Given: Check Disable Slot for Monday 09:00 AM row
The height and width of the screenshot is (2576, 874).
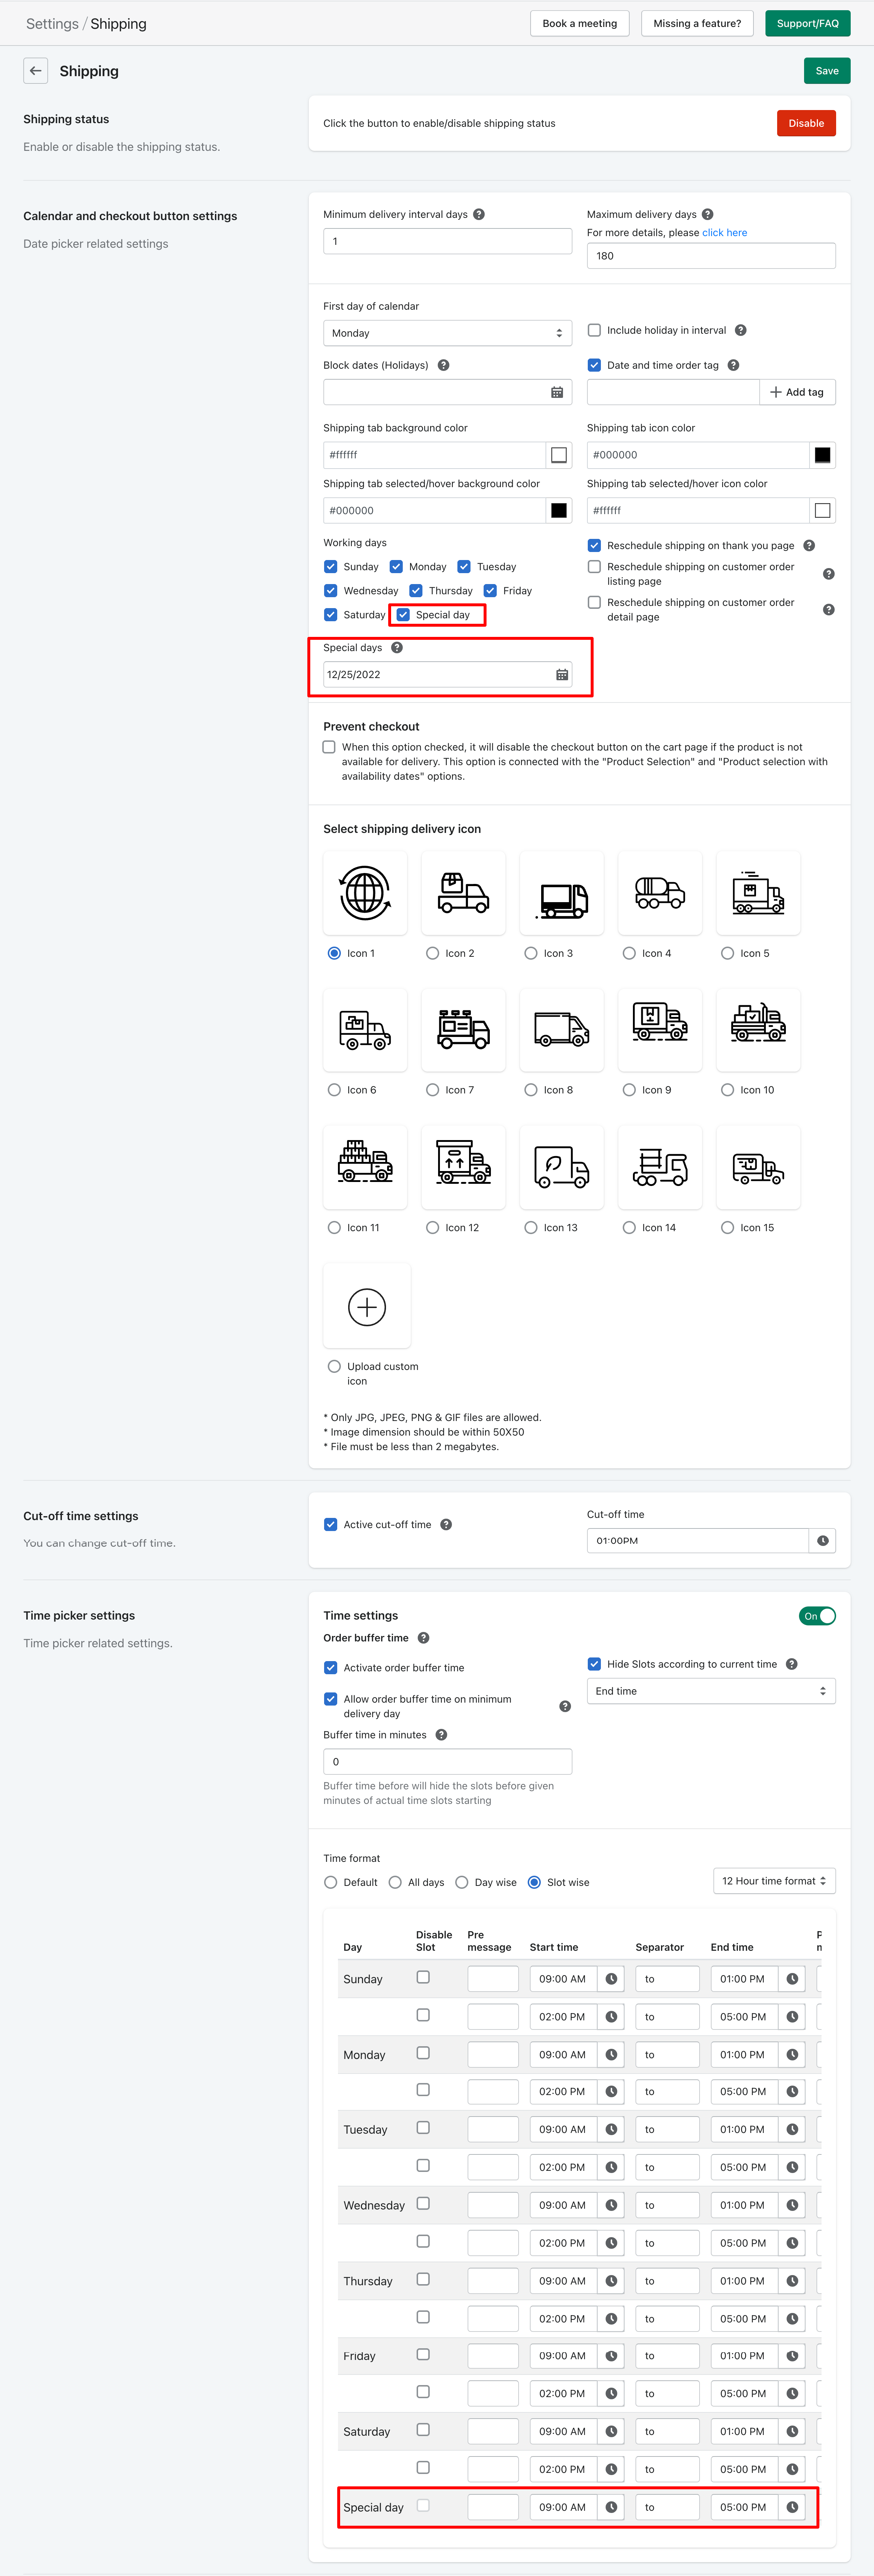Looking at the screenshot, I should (423, 2053).
